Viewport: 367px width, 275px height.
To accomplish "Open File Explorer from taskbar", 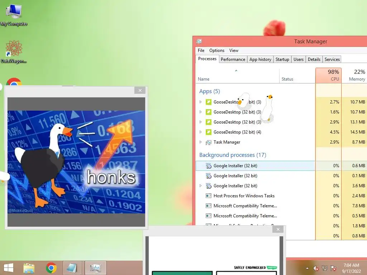I will tap(29, 268).
